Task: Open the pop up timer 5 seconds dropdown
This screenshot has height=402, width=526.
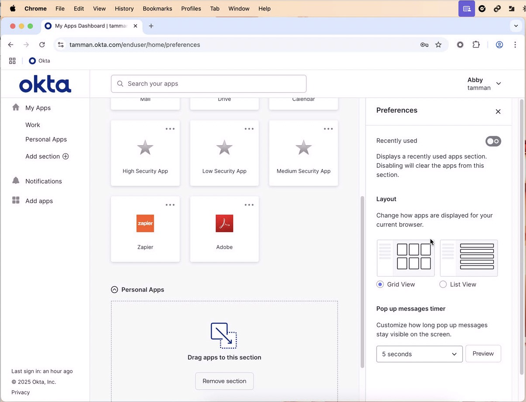Action: click(419, 354)
